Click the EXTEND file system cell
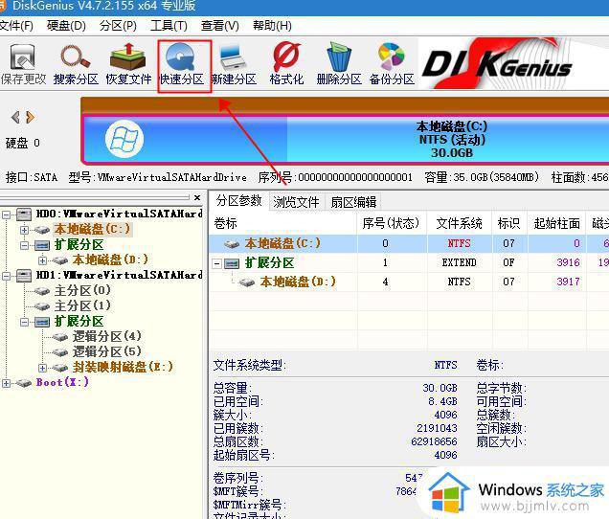The image size is (609, 519). pos(459,263)
